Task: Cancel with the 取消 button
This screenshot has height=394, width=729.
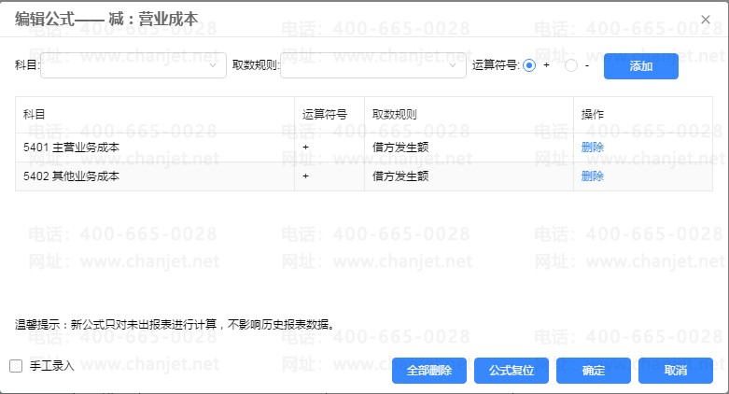Action: click(x=676, y=371)
